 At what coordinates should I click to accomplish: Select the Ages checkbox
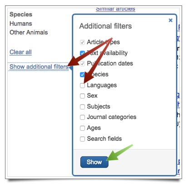coord(82,128)
